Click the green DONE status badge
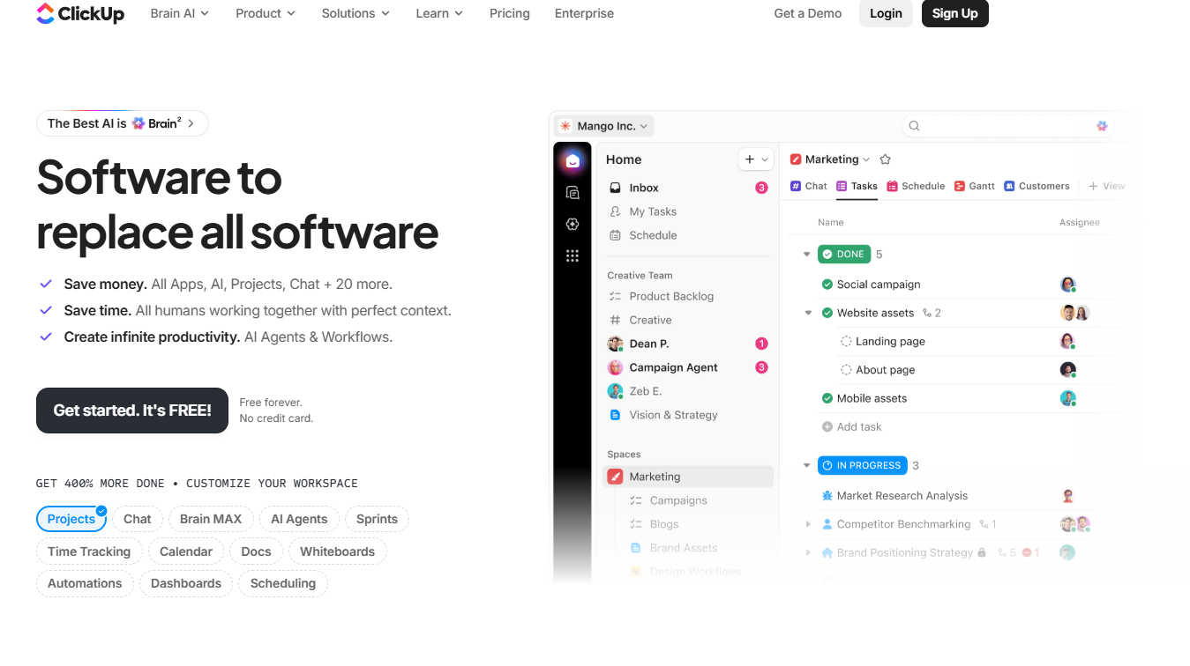Image resolution: width=1190 pixels, height=666 pixels. click(844, 255)
